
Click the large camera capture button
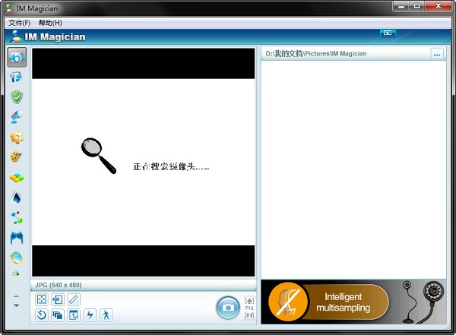tap(228, 308)
